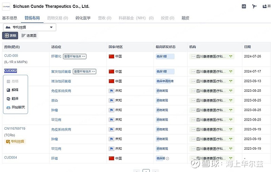Open the 融资 tab

pyautogui.click(x=185, y=18)
